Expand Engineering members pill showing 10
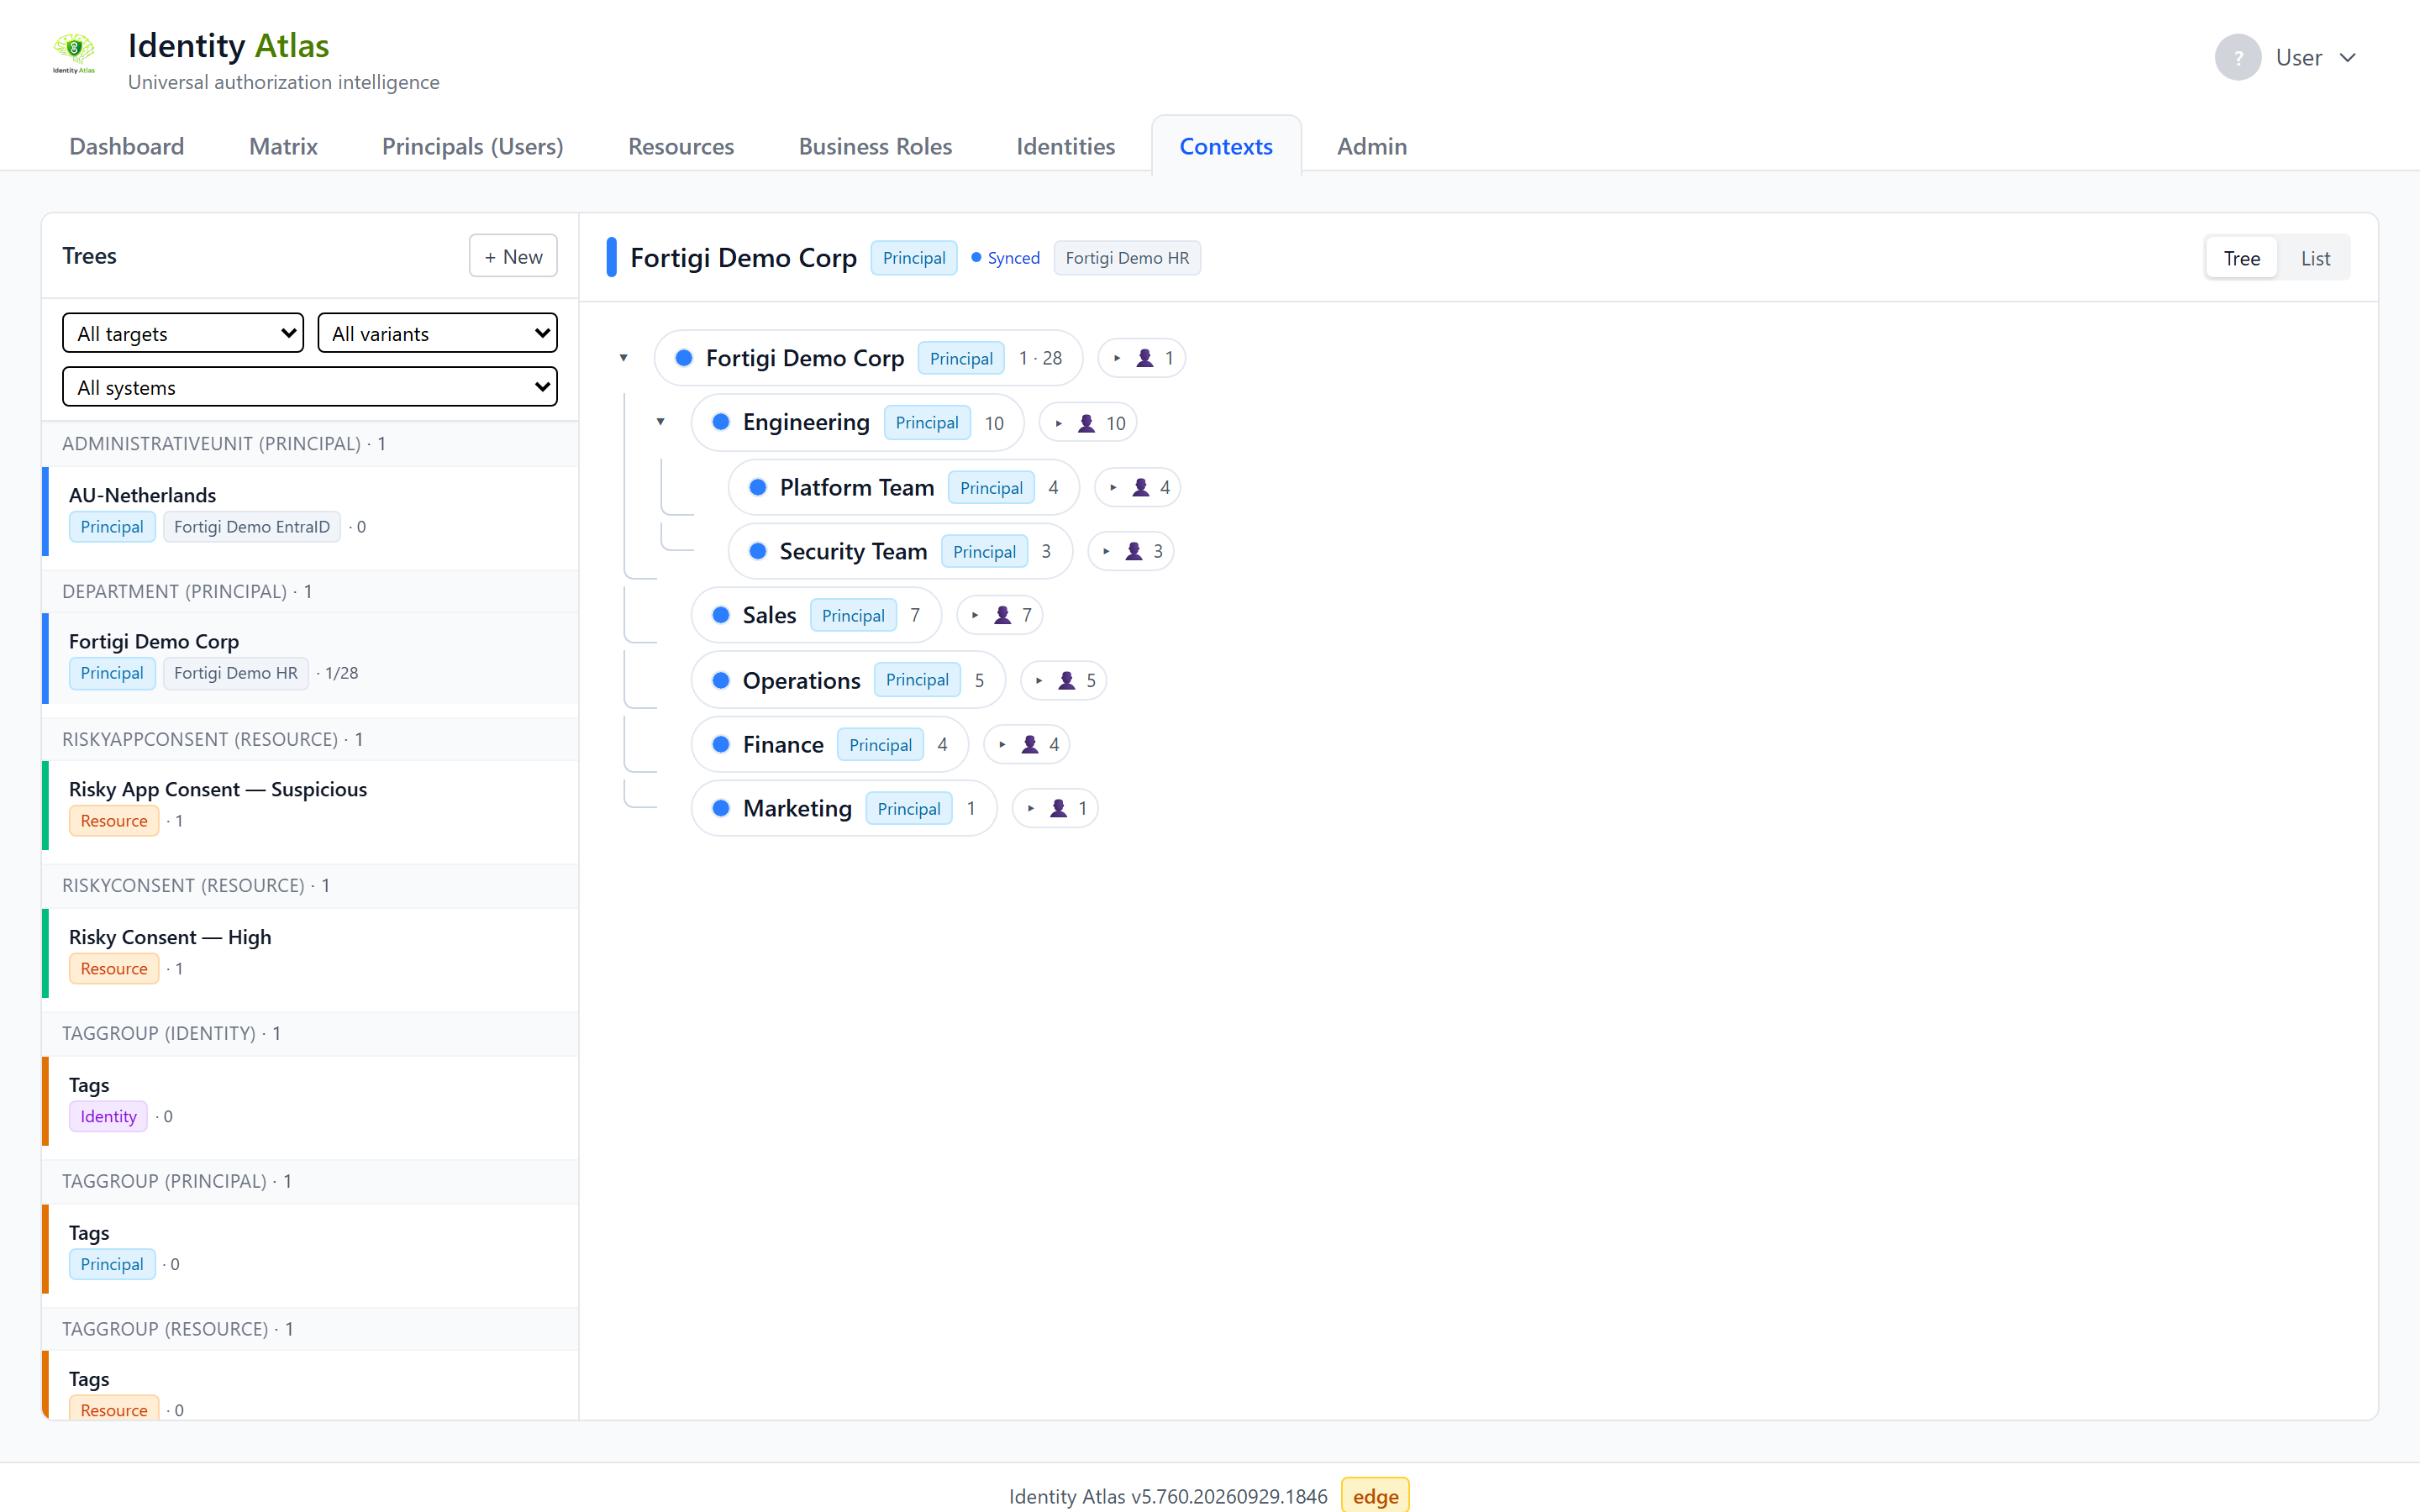Screen dimensions: 2420x1512 coord(1088,423)
